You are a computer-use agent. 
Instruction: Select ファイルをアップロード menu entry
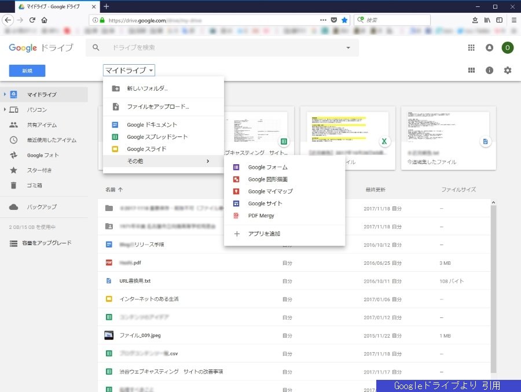point(163,106)
